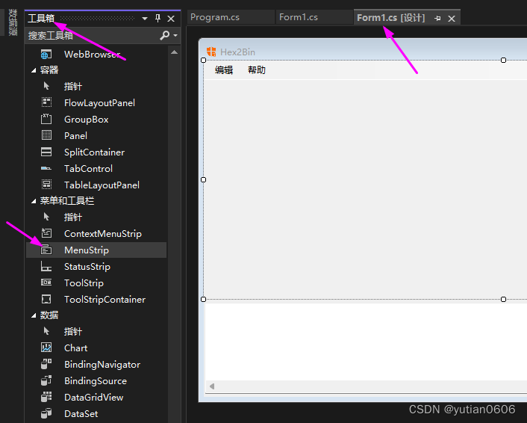Choose the DataGridView icon
The height and width of the screenshot is (423, 527).
tap(46, 397)
